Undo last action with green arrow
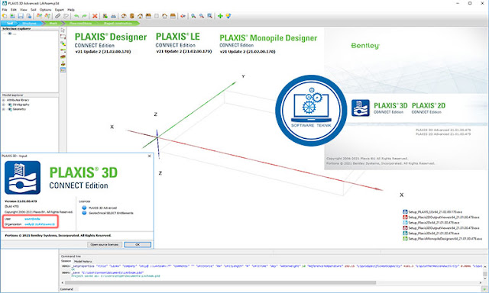The height and width of the screenshot is (293, 489). [76, 16]
